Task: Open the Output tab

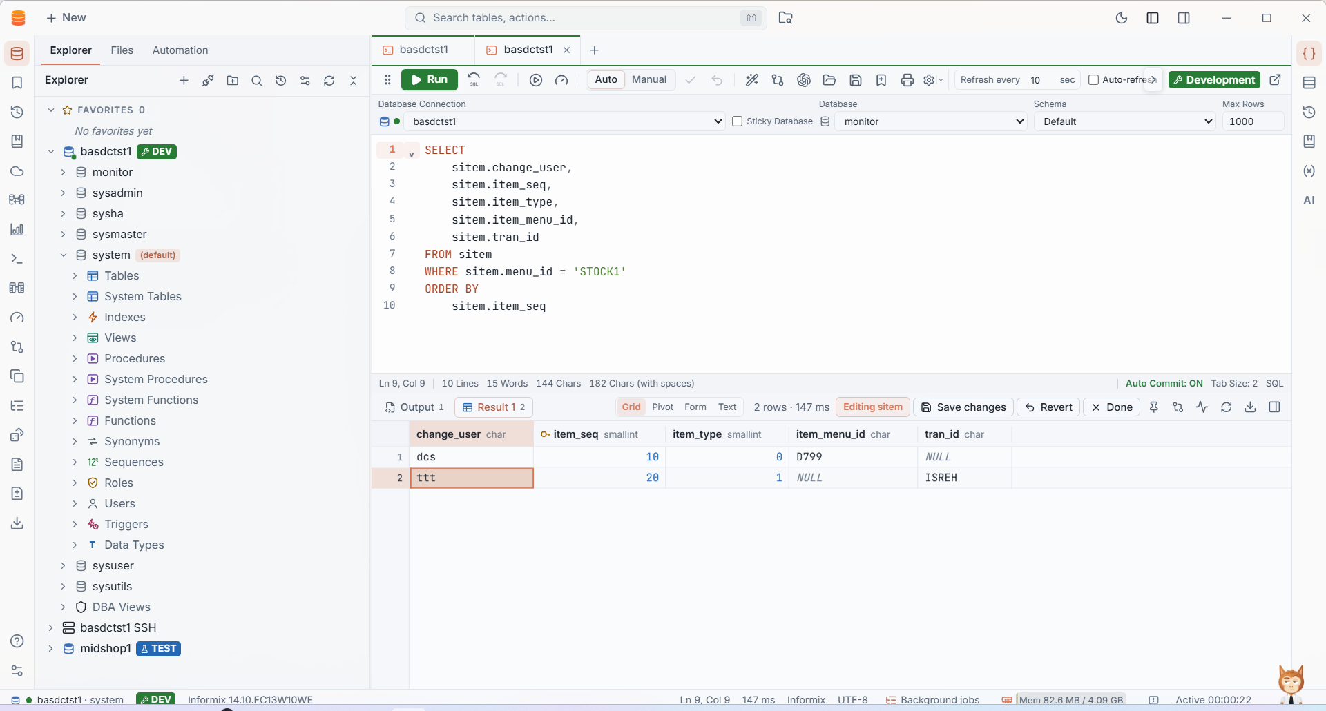Action: click(414, 407)
